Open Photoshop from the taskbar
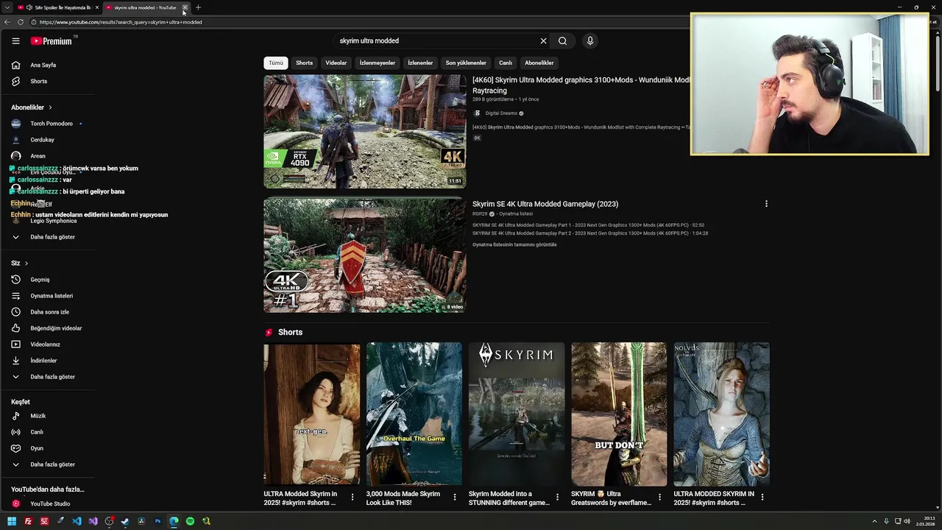The image size is (942, 530). [x=157, y=521]
